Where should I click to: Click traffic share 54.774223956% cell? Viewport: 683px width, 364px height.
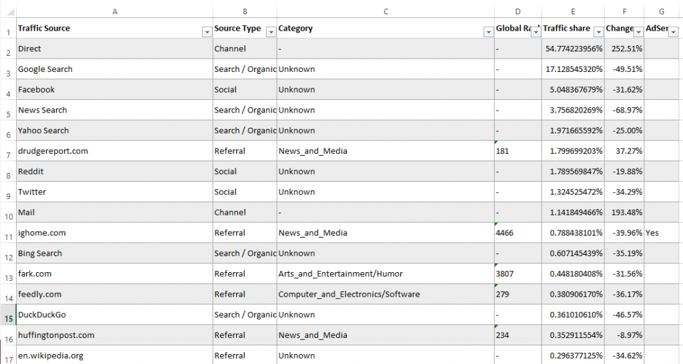click(x=573, y=49)
